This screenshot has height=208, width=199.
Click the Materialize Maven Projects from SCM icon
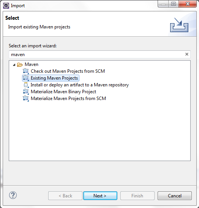tap(26, 99)
